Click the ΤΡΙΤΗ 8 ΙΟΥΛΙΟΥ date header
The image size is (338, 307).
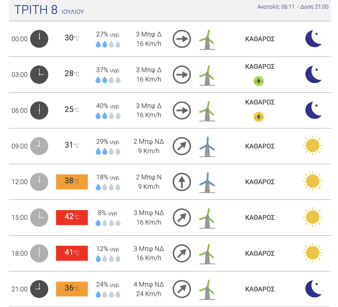[x=49, y=10]
